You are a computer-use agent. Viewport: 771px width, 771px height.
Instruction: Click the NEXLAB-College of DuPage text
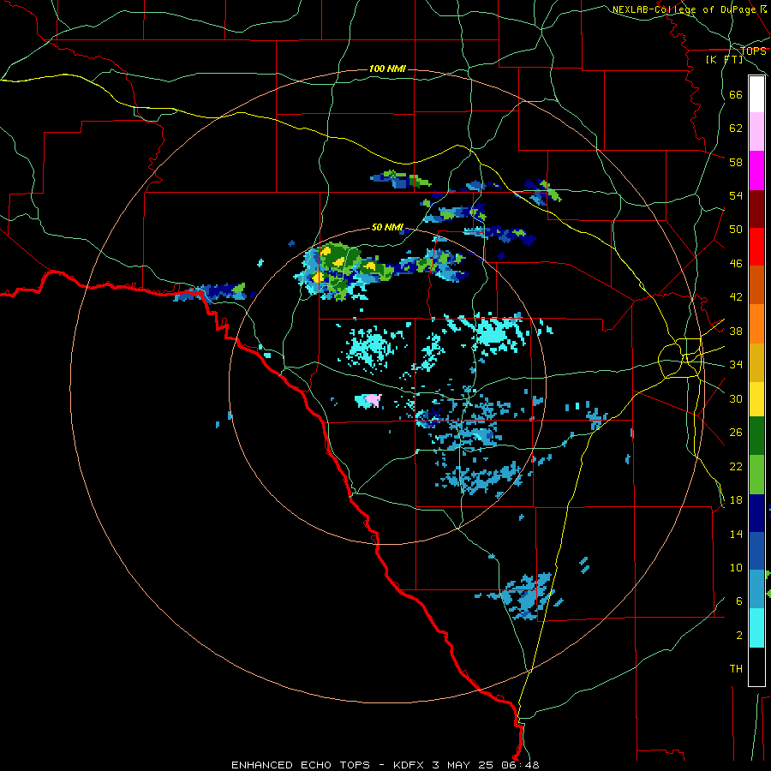[x=684, y=9]
